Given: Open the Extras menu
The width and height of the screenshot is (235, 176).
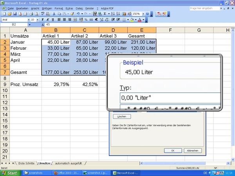Looking at the screenshot, I should pyautogui.click(x=69, y=8).
